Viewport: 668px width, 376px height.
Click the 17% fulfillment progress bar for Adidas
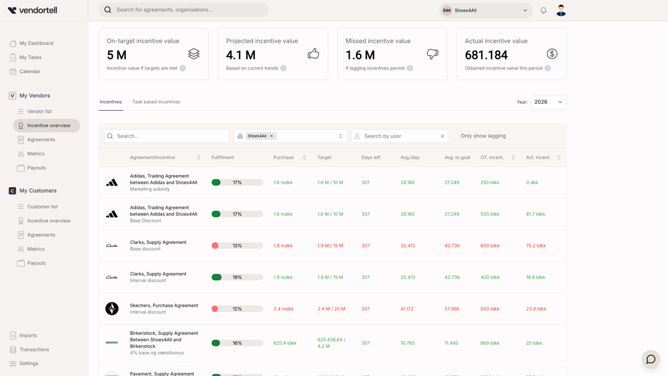tap(237, 182)
